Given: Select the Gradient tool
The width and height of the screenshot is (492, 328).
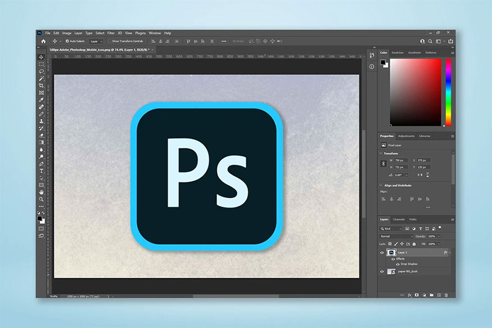Looking at the screenshot, I should click(41, 142).
